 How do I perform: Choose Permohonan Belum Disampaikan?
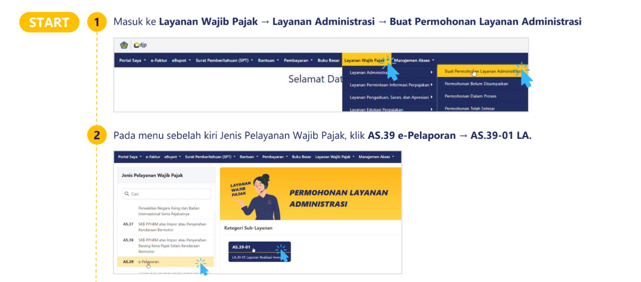point(483,84)
